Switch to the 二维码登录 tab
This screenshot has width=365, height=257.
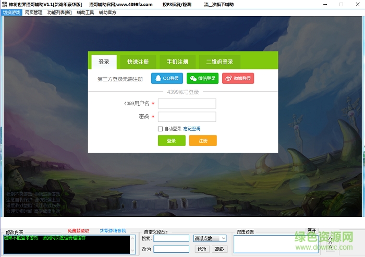[220, 62]
